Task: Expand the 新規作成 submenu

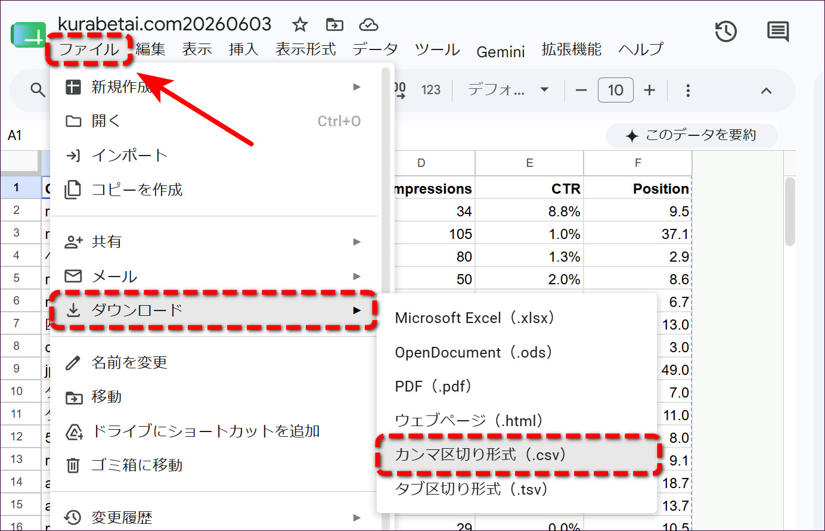Action: (x=215, y=87)
